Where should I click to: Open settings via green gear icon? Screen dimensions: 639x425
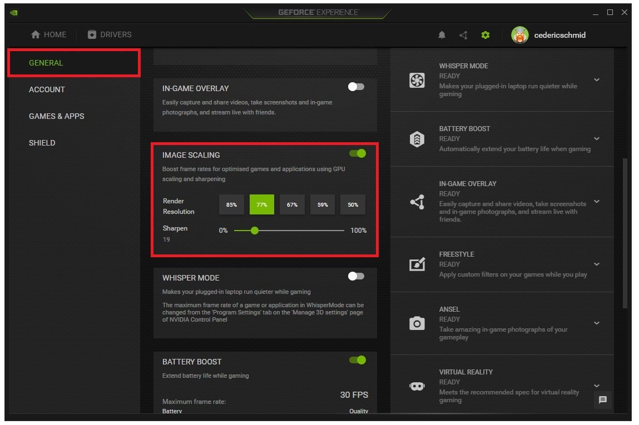click(x=486, y=36)
